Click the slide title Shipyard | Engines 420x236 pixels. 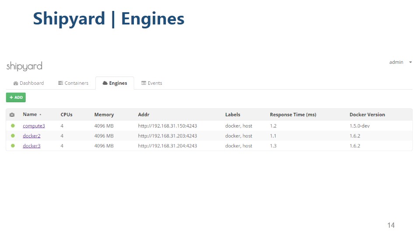[109, 19]
